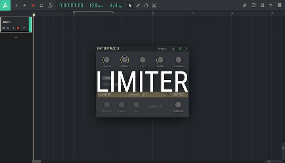
Task: Open the virtual piano keyboard
Action: [x=262, y=5]
